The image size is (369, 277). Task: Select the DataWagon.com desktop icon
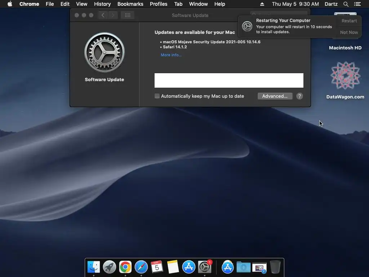coord(345,76)
